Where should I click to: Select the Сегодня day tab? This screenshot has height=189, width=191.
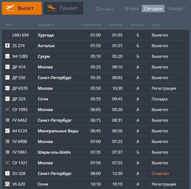(153, 9)
